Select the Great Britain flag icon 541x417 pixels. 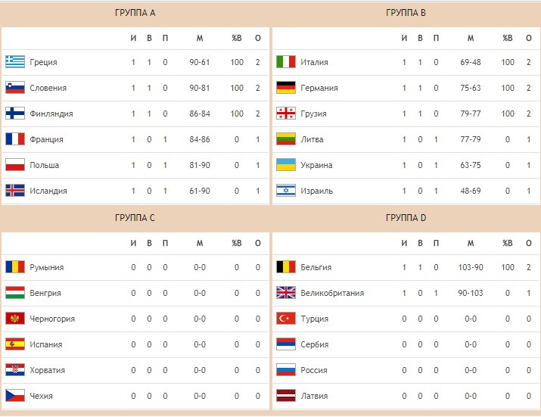(x=286, y=293)
